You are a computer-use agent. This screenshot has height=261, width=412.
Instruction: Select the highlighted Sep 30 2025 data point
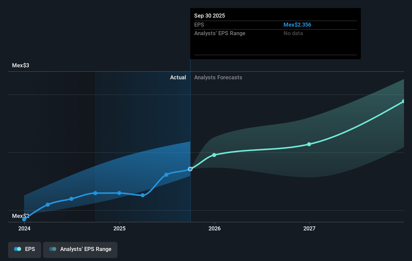[x=190, y=169]
